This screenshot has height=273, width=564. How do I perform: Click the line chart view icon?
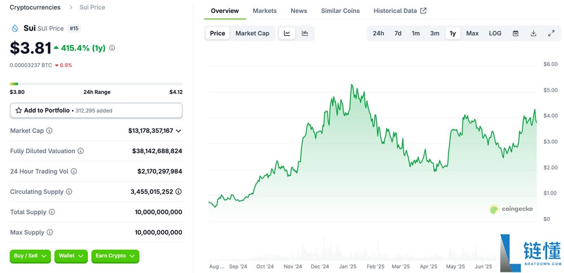287,33
